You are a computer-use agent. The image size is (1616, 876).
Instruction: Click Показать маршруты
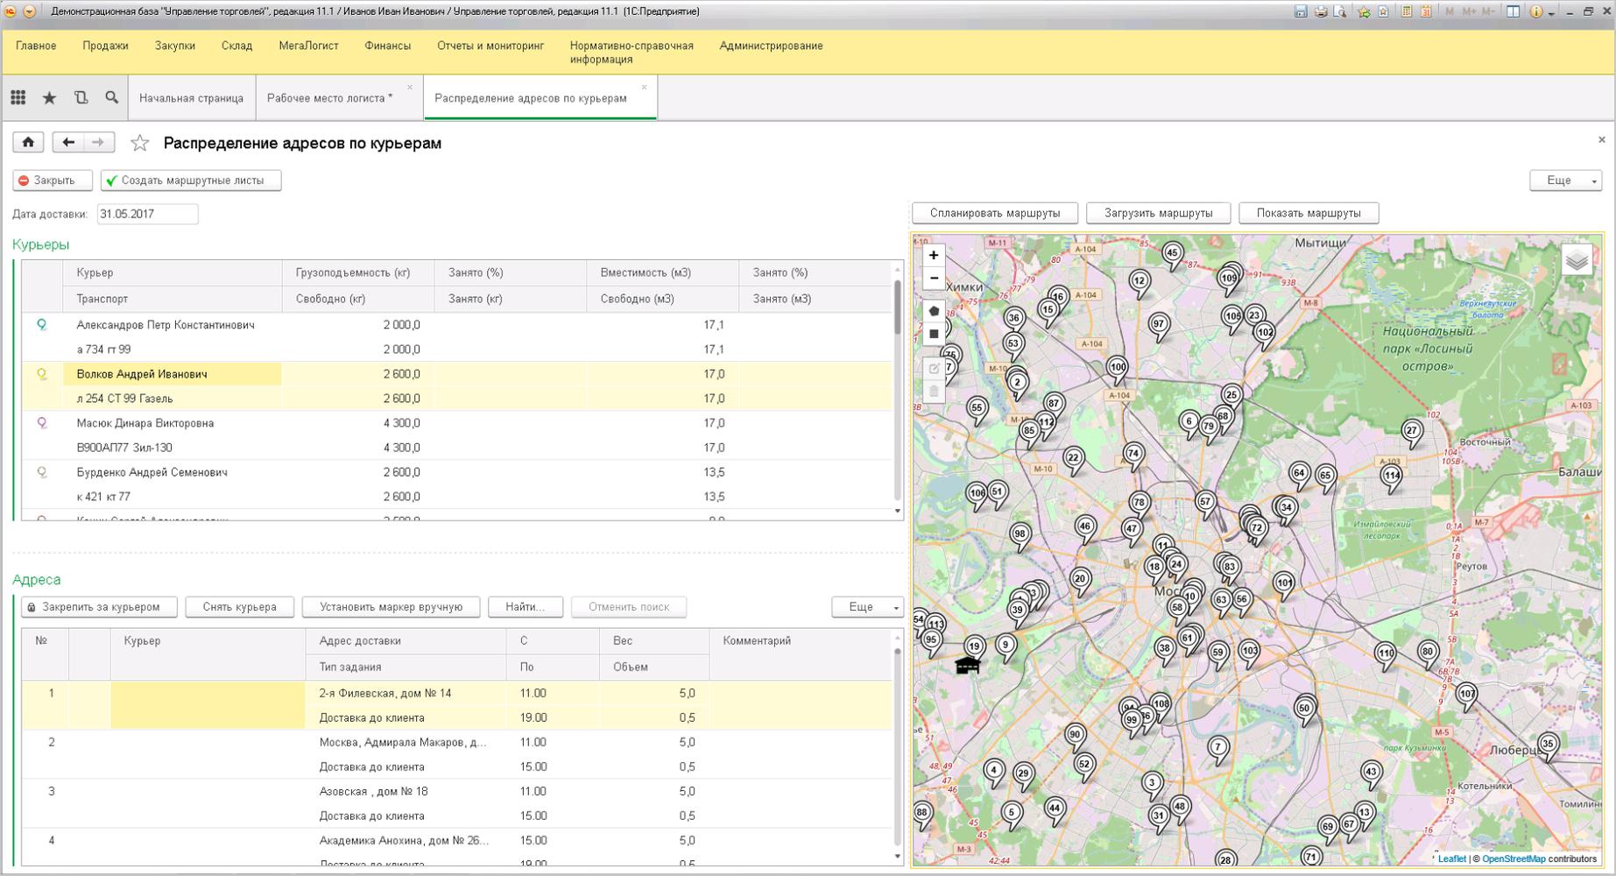tap(1309, 213)
